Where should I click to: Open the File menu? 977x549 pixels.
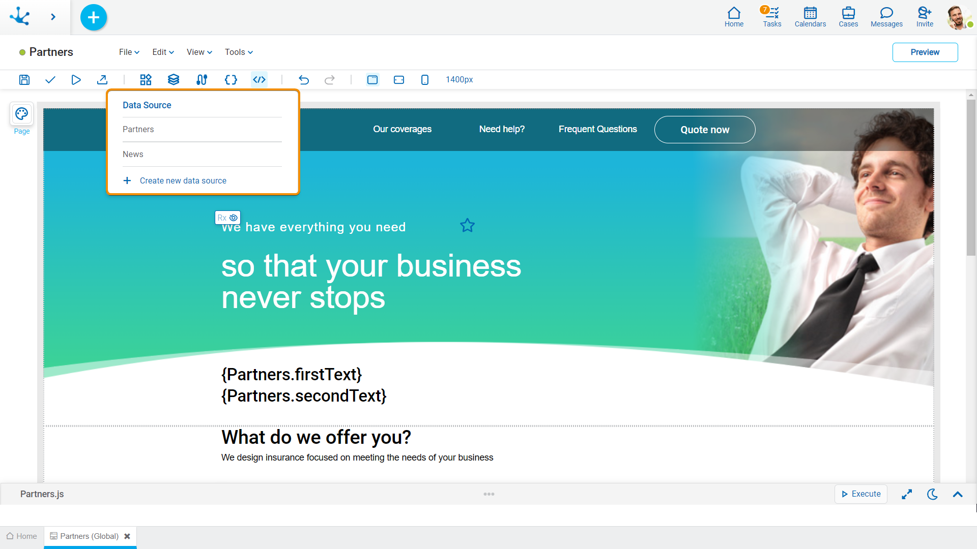coord(129,52)
